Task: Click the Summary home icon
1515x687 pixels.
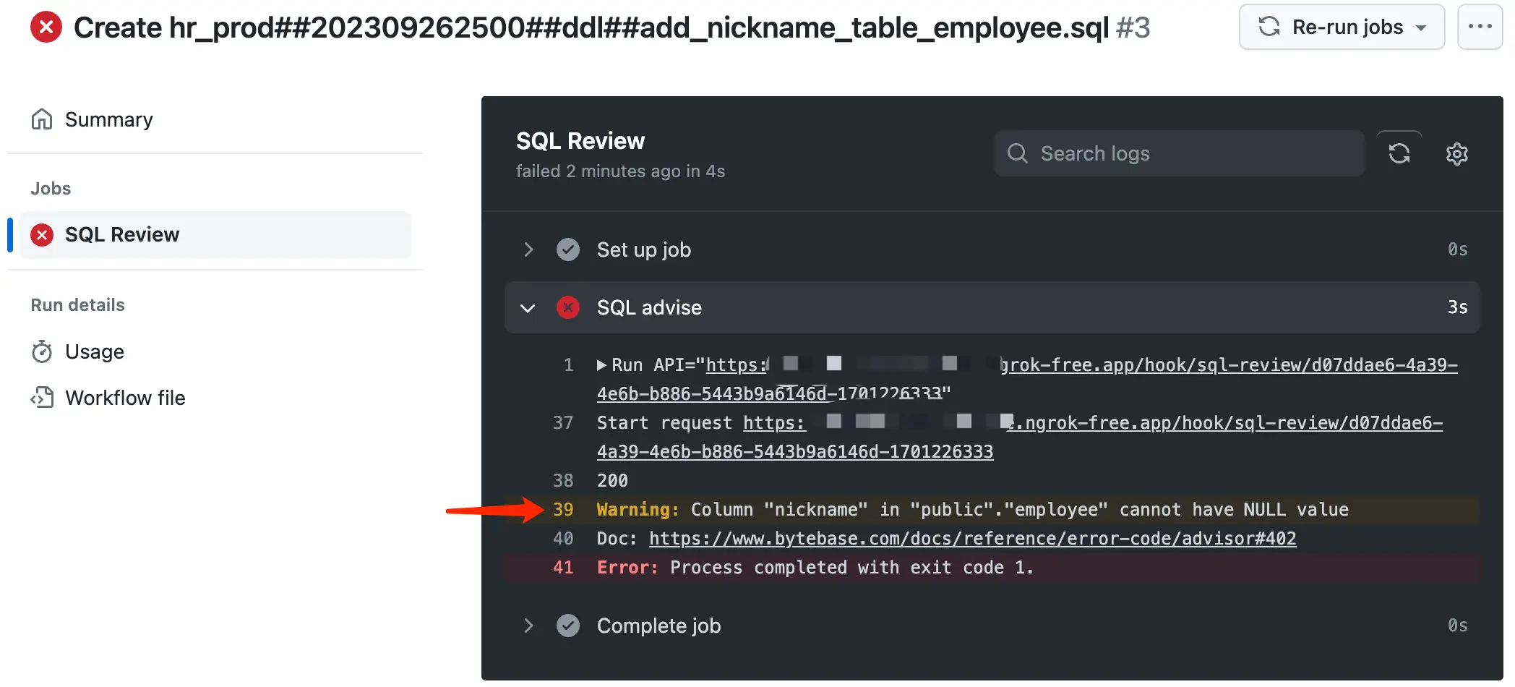Action: 42,119
